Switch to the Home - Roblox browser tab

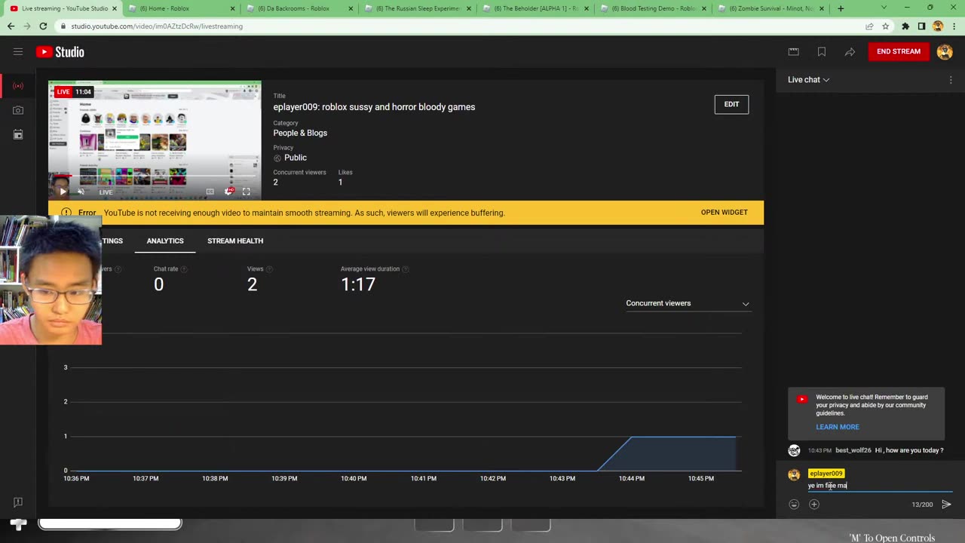[179, 8]
